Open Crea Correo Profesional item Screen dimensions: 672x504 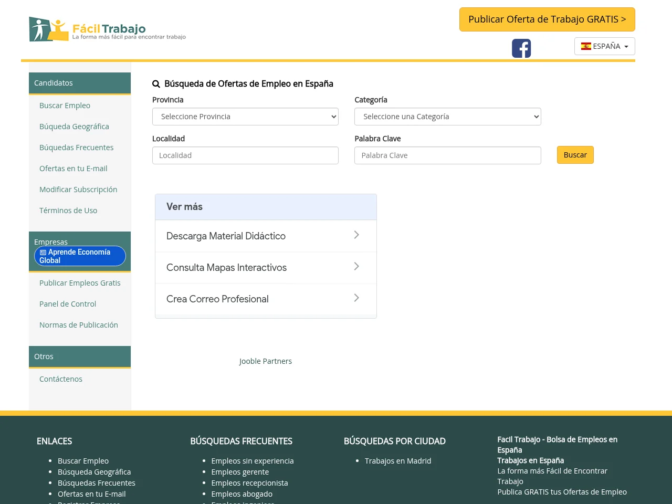point(266,299)
